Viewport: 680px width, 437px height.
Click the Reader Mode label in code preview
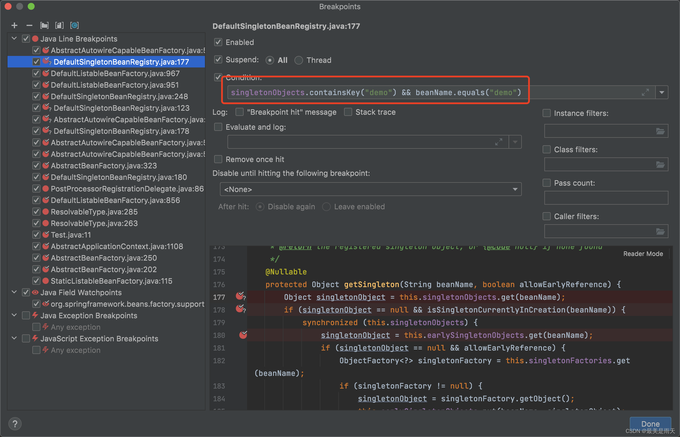coord(643,254)
